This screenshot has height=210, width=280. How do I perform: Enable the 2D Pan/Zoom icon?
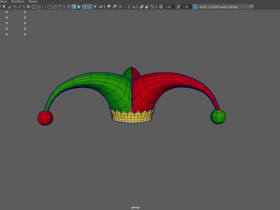pyautogui.click(x=15, y=7)
